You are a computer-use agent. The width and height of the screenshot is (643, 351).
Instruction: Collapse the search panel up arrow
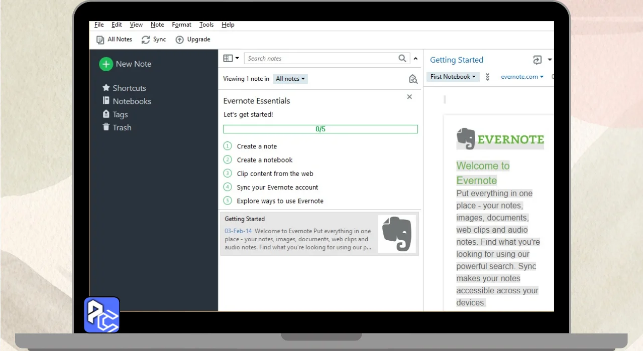point(415,59)
